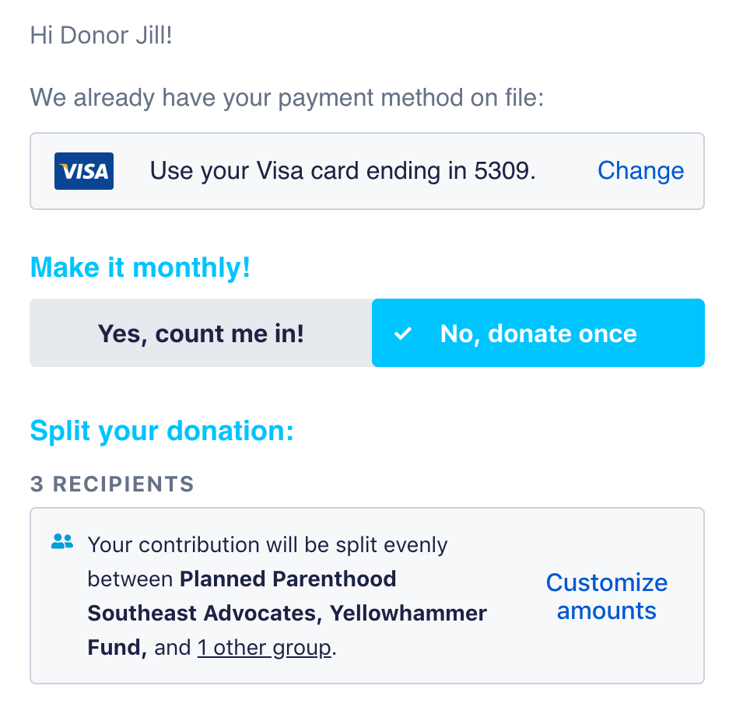Click the Visa card ending in 5309 text
The image size is (736, 703).
[x=342, y=171]
